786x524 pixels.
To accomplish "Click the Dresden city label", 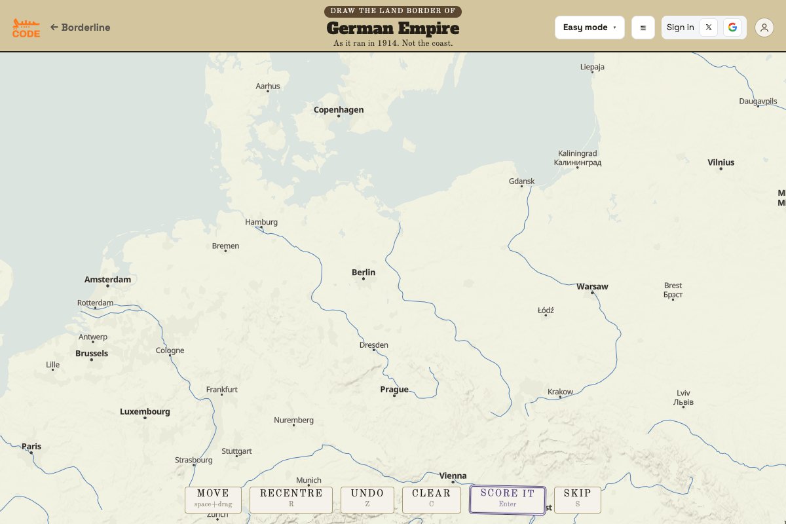I will coord(374,345).
